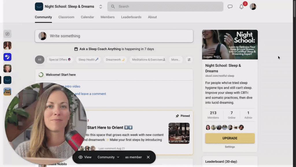Click the eye View icon in the bottom bar
296x167 pixels.
tap(80, 157)
